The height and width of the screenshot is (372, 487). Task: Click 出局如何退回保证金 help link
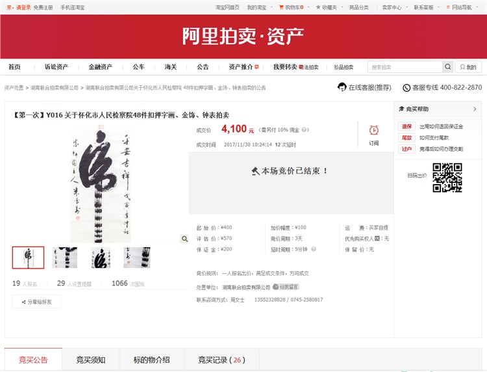tap(441, 127)
